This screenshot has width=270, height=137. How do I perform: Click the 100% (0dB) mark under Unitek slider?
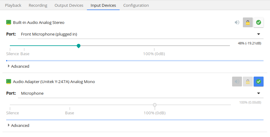pos(155,113)
